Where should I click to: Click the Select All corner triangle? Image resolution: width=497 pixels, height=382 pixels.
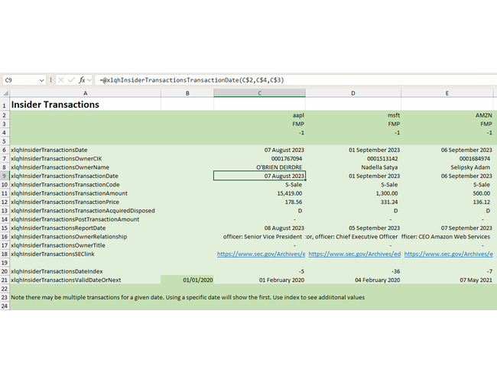tap(5, 93)
